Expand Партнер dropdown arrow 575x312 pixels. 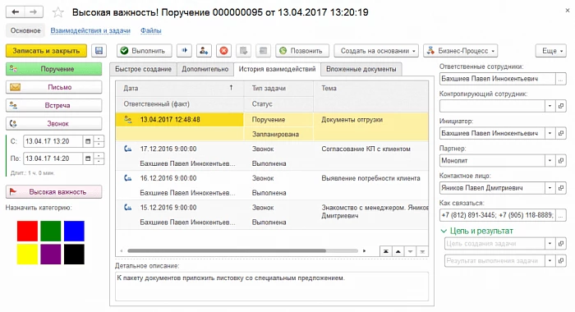pos(550,161)
